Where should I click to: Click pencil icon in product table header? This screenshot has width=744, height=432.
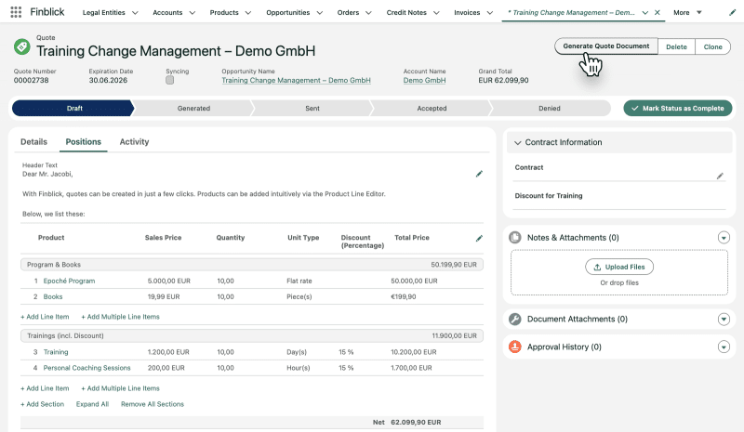pyautogui.click(x=479, y=239)
